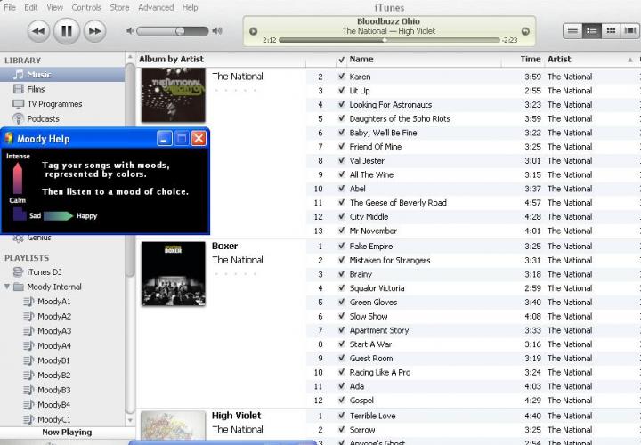Screen dimensions: 641x445
Task: Collapse the Moody Internal playlist folder
Action: click(x=7, y=287)
